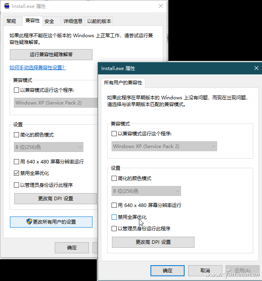
Task: Click 取消 in the front dialog
Action: pos(205,271)
